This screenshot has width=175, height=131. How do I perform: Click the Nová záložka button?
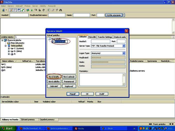[54, 82]
